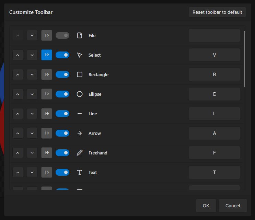Click the Freehand pencil icon
Image resolution: width=255 pixels, height=220 pixels.
click(80, 153)
